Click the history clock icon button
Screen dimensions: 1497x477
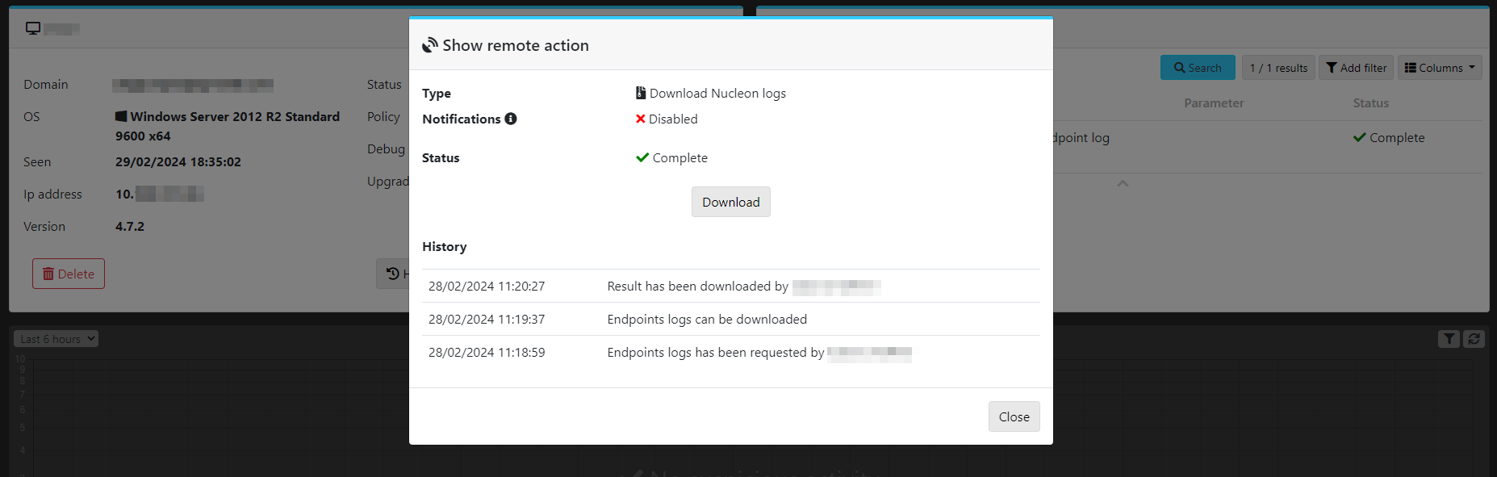click(x=393, y=274)
